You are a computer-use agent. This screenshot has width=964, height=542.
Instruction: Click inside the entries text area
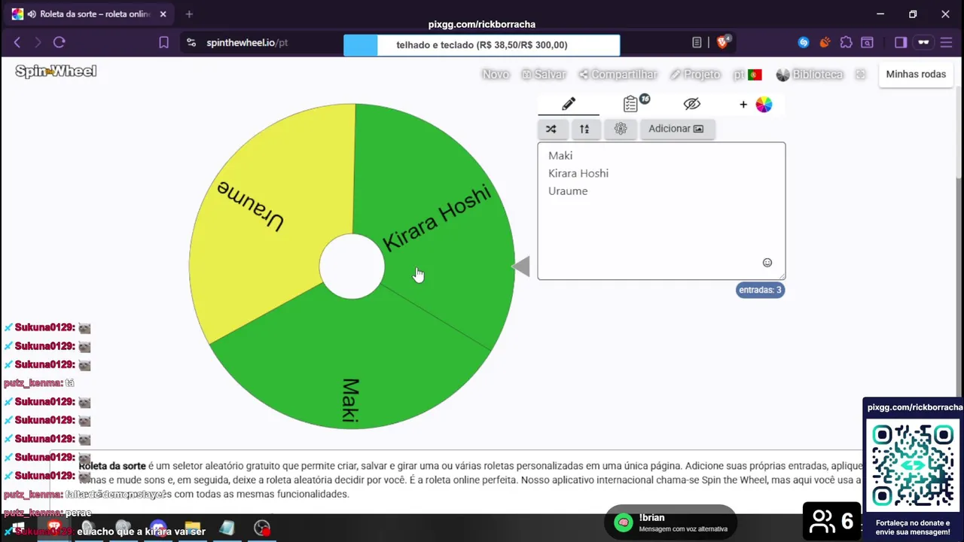tap(661, 211)
